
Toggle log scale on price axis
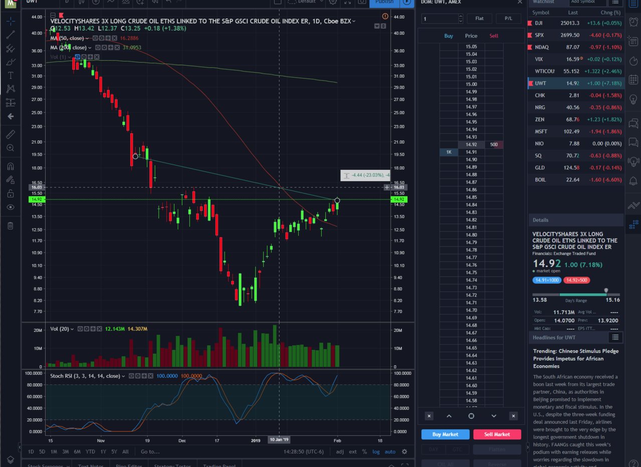(376, 451)
